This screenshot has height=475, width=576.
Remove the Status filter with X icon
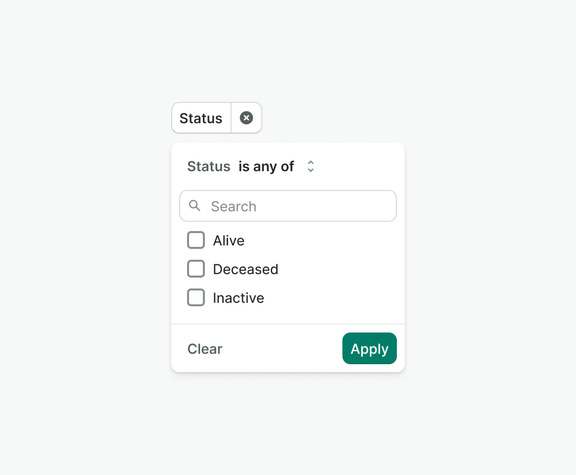click(246, 118)
